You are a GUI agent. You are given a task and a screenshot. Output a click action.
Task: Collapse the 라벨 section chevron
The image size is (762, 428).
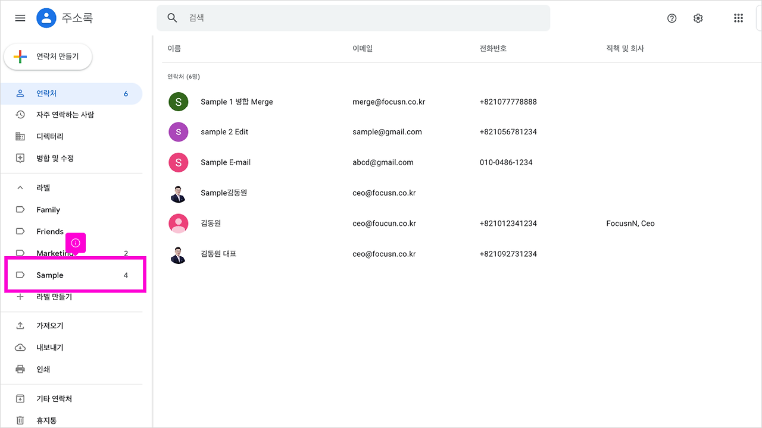click(20, 187)
